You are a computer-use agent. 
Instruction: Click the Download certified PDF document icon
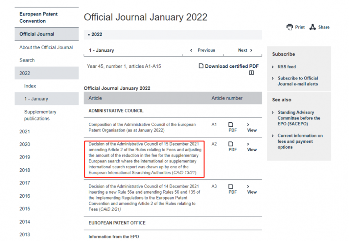coord(201,66)
